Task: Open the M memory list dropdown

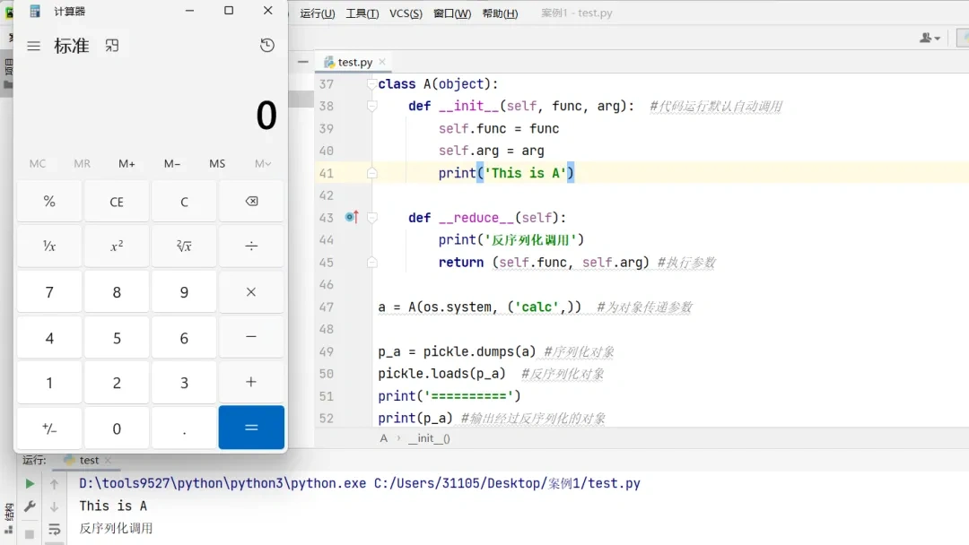Action: pyautogui.click(x=263, y=163)
